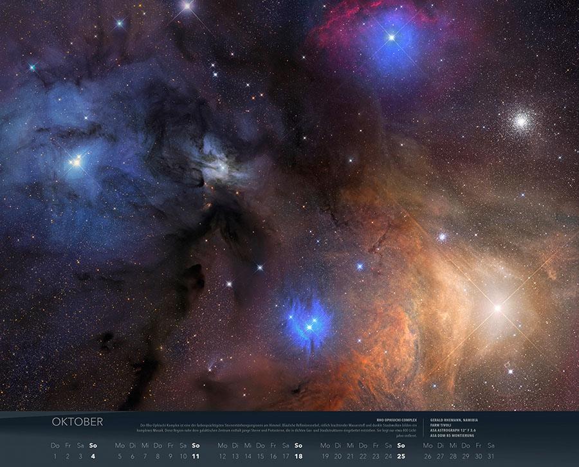Click the bright star in the left blue nebula
The image size is (579, 467).
click(x=76, y=162)
